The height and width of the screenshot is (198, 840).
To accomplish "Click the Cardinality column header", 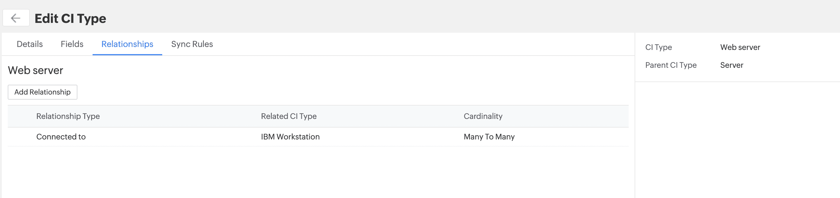I will click(483, 116).
